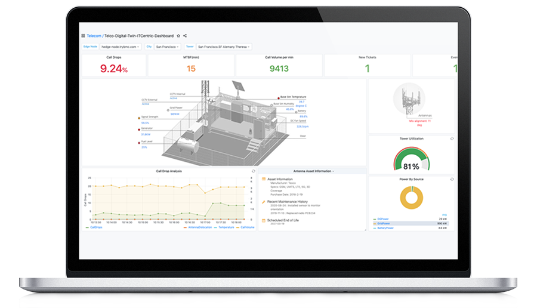Click the Tower Utilization 81% gauge
This screenshot has height=308, width=537.
point(411,161)
